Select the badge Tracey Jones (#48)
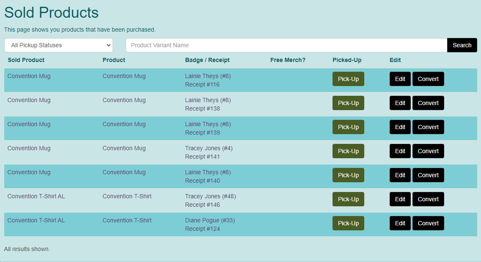The height and width of the screenshot is (262, 481). [210, 196]
